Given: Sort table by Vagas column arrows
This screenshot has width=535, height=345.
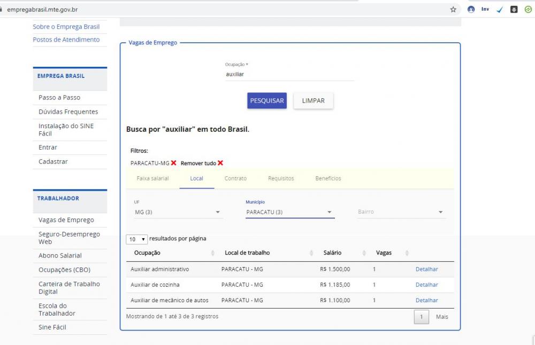Looking at the screenshot, I should point(407,253).
